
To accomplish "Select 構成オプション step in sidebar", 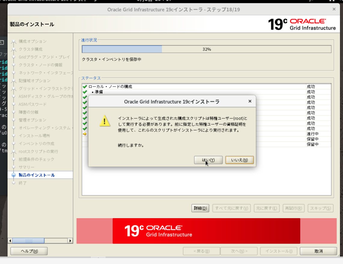I will [x=33, y=41].
